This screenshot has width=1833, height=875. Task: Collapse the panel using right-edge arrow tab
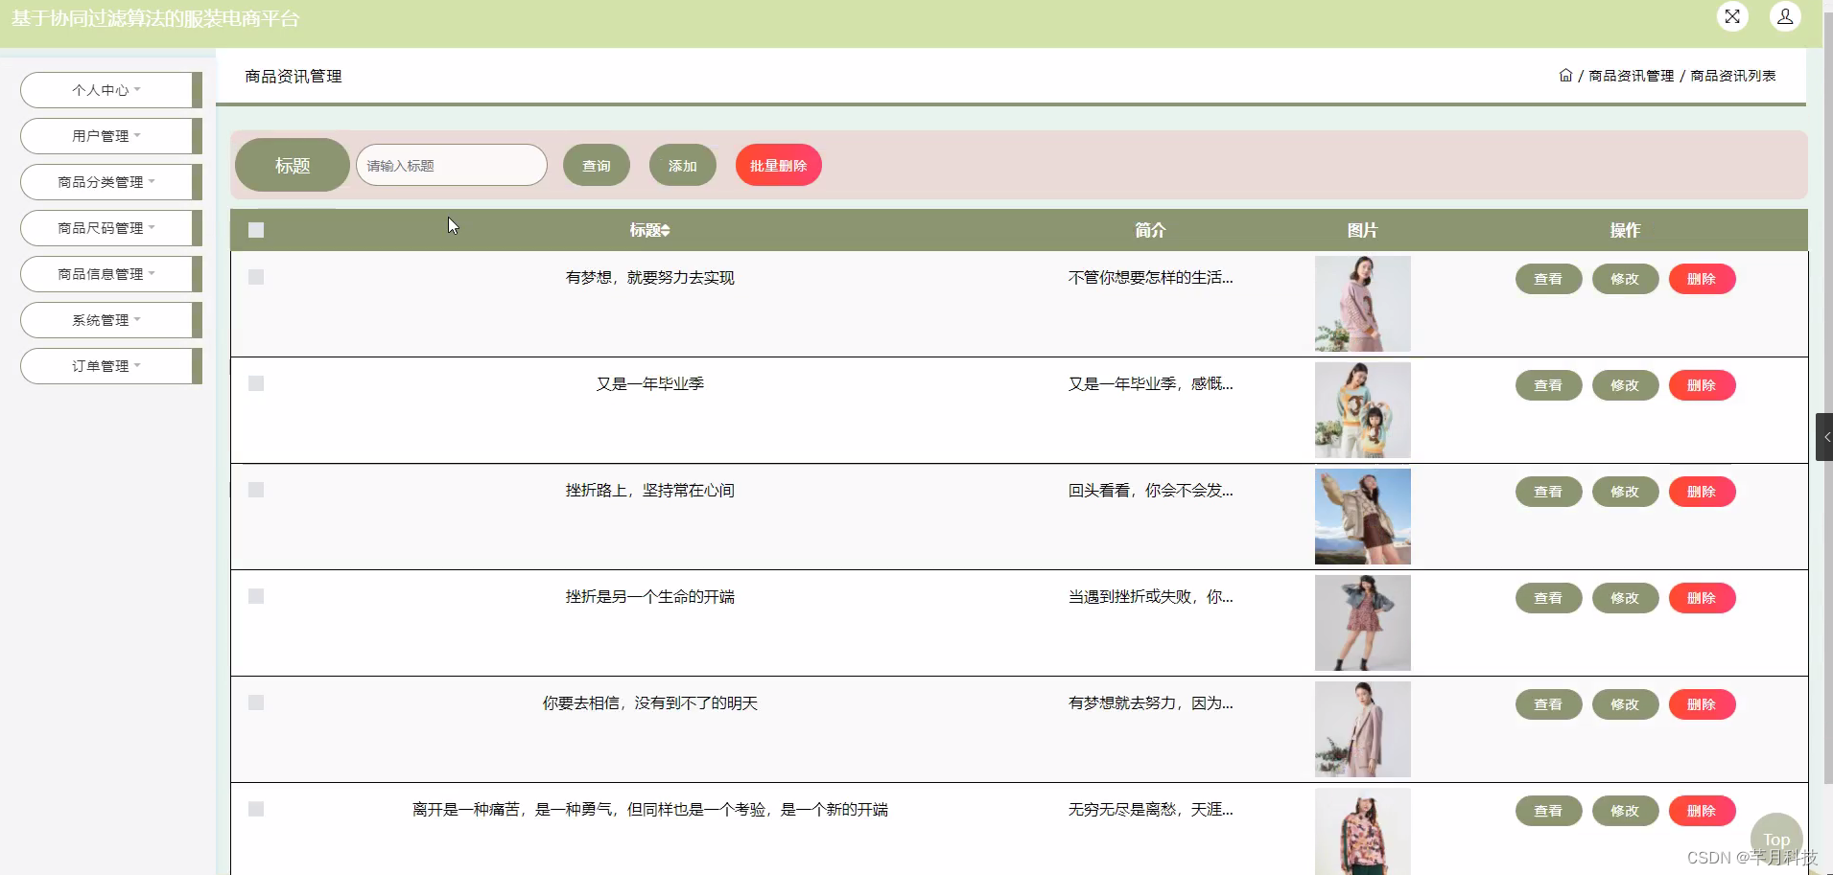[x=1826, y=437]
